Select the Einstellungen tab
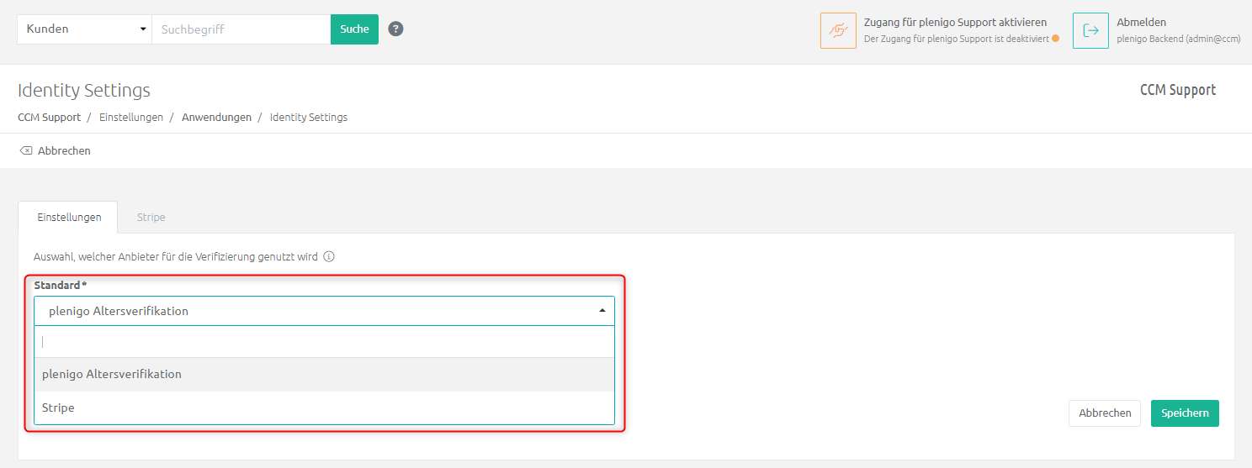 point(69,218)
